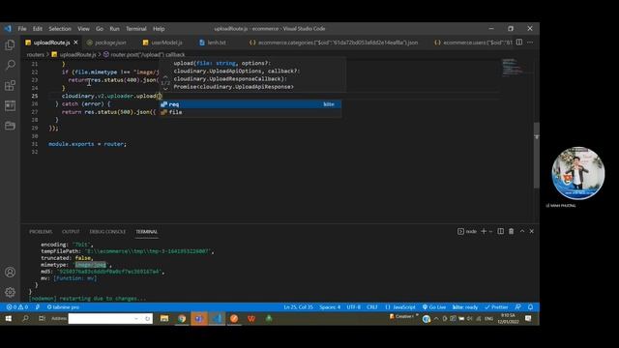
Task: Open the Manage gear in activity bar
Action: pos(10,292)
